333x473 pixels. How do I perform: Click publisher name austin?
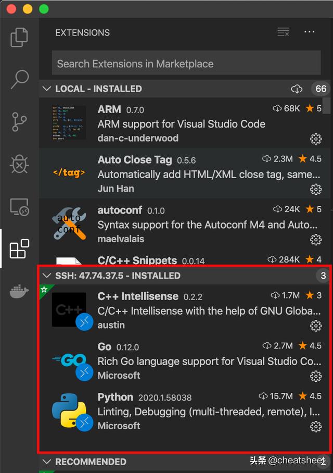tap(111, 325)
